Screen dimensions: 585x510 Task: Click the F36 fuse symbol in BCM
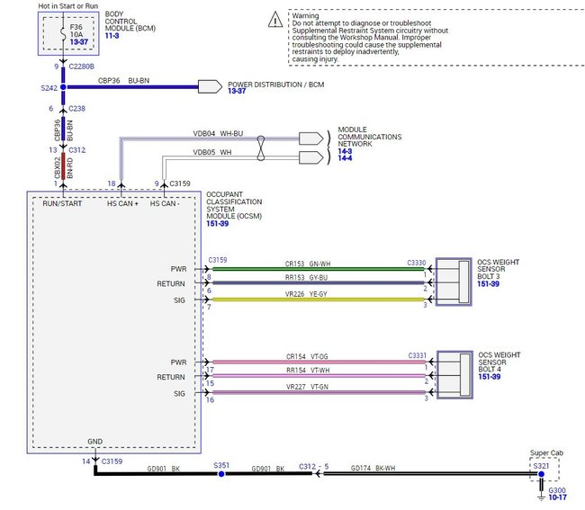tap(63, 33)
